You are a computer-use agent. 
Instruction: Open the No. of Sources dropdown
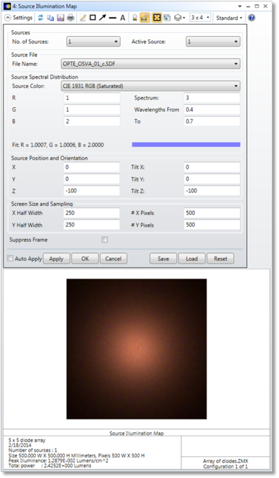(x=93, y=42)
